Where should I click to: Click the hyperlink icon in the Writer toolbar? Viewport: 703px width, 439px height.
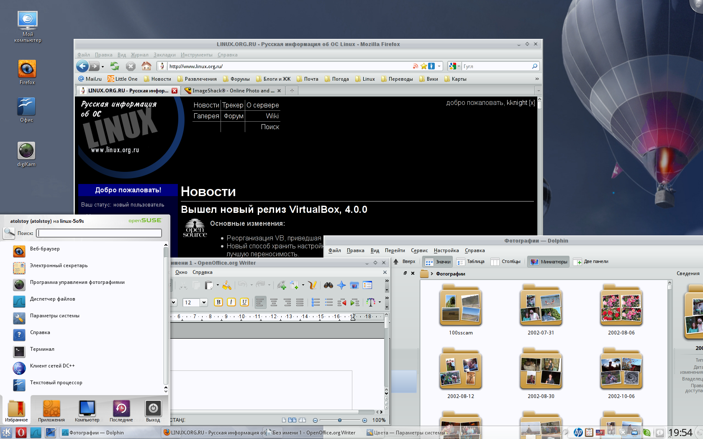(x=282, y=285)
